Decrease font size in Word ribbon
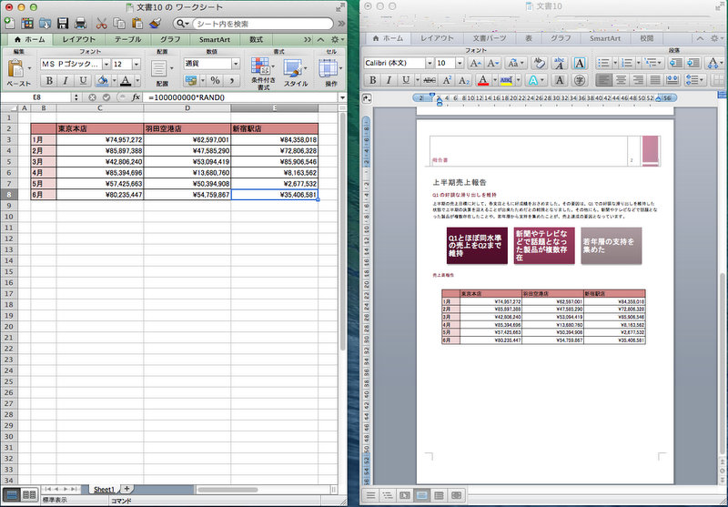Image resolution: width=728 pixels, height=507 pixels. tap(491, 63)
